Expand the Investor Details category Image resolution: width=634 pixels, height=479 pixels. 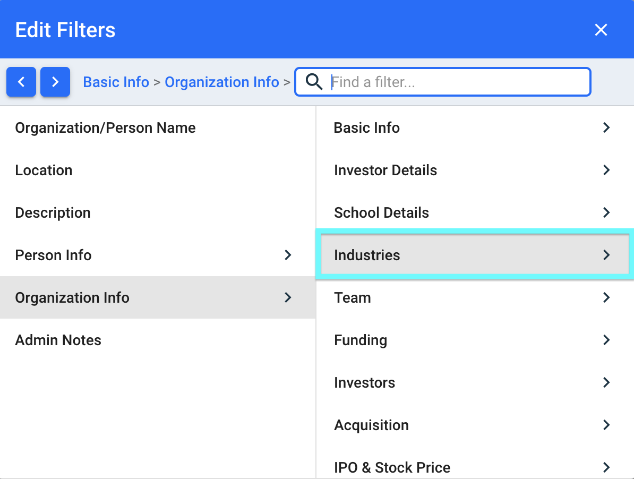[x=474, y=170]
